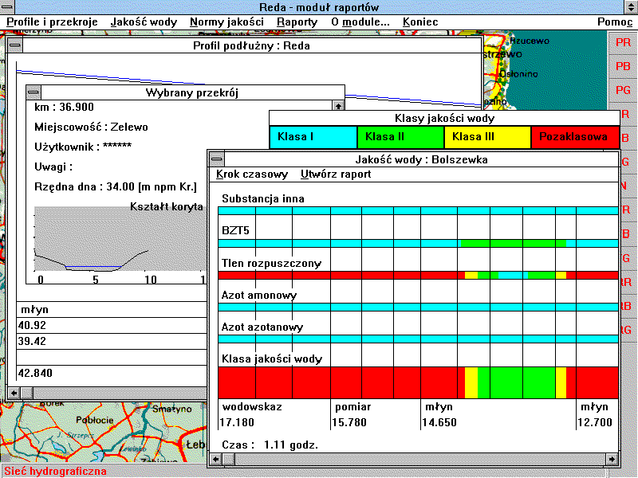Click the PR button in right panel
Screen dimensions: 638x478
(623, 42)
